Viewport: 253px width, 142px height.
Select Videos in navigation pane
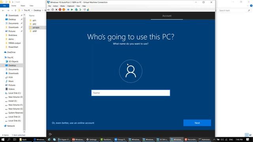coord(11,89)
